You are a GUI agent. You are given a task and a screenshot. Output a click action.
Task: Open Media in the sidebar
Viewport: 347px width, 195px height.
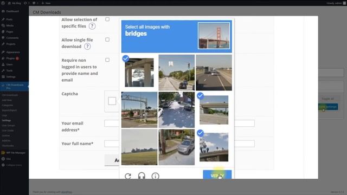pos(10,25)
